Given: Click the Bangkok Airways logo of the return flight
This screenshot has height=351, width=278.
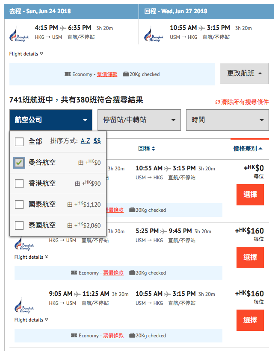Looking at the screenshot, I should pyautogui.click(x=154, y=34).
